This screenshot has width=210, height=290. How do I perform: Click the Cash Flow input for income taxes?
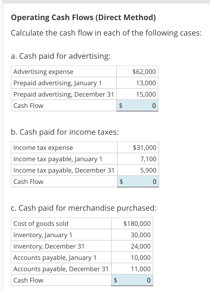click(138, 181)
